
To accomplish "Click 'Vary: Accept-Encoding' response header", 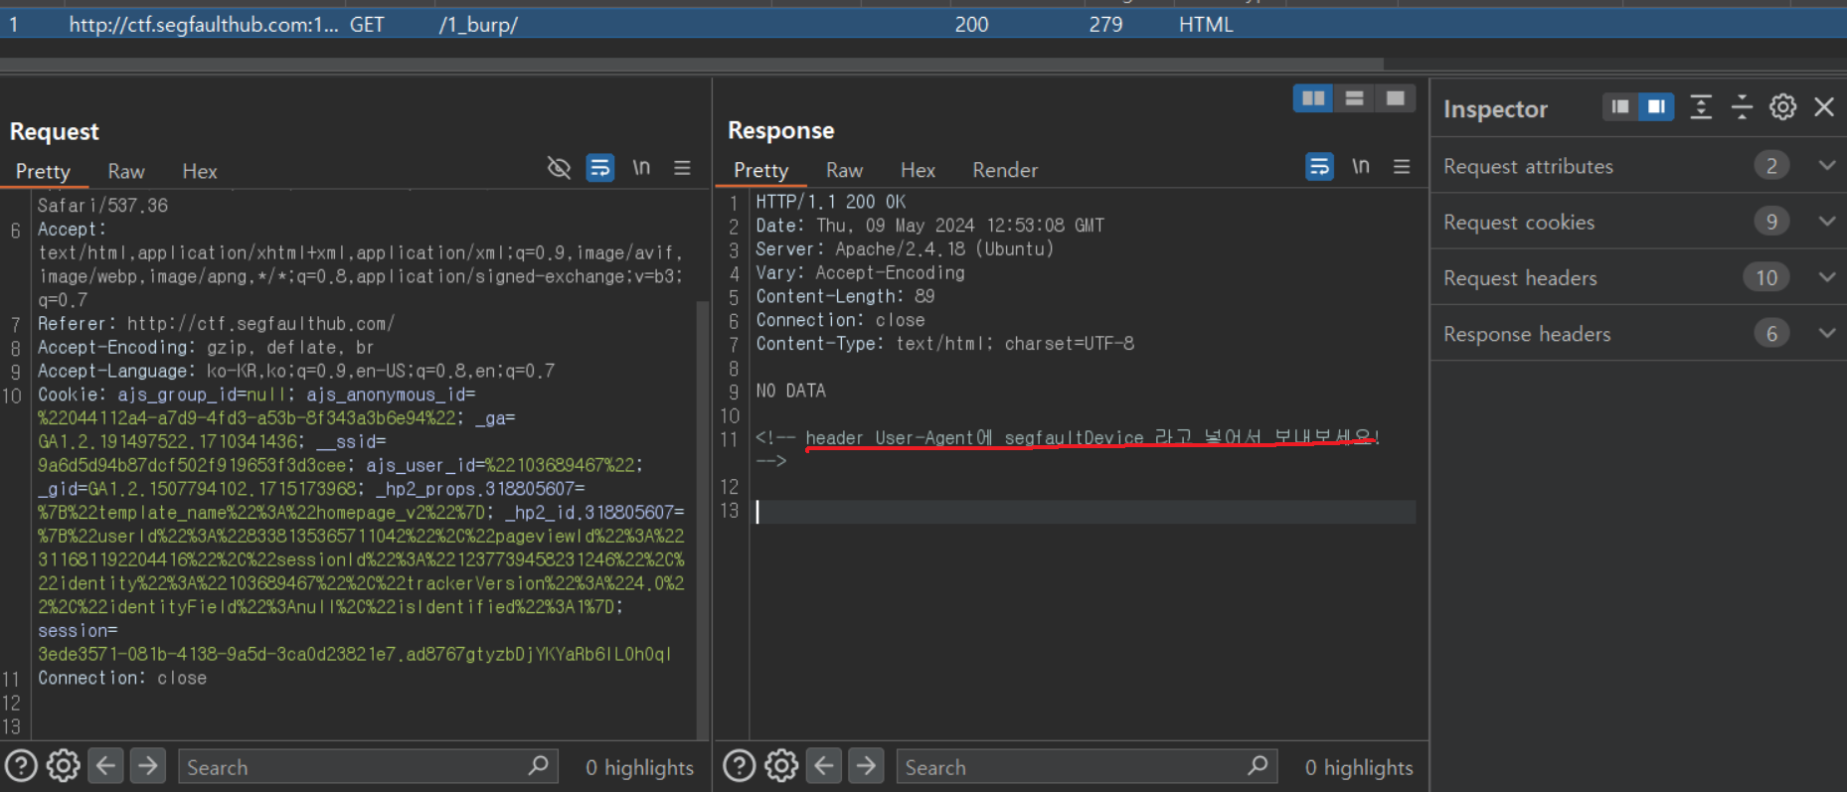I will [x=860, y=272].
